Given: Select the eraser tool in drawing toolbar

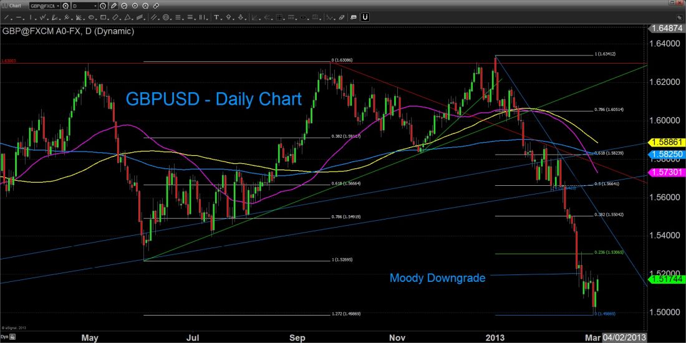Looking at the screenshot, I should 342,17.
